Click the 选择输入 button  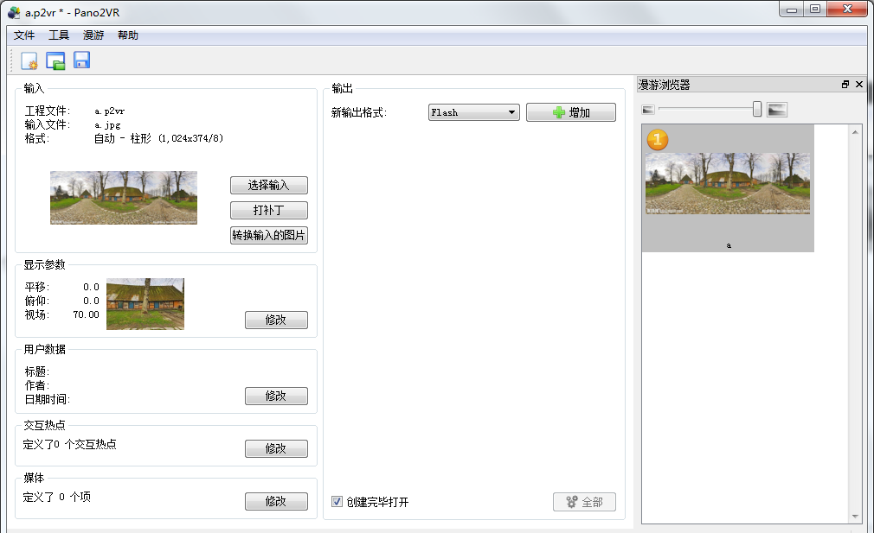[x=268, y=185]
